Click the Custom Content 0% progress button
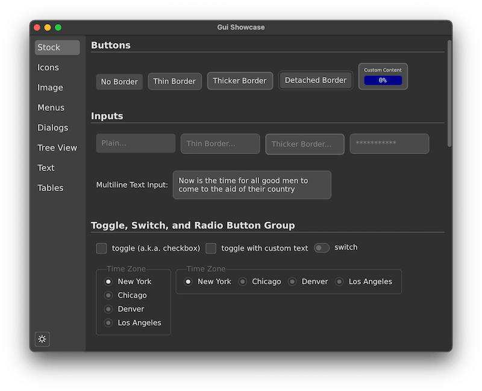Viewport: 482px width, 391px height. click(383, 76)
